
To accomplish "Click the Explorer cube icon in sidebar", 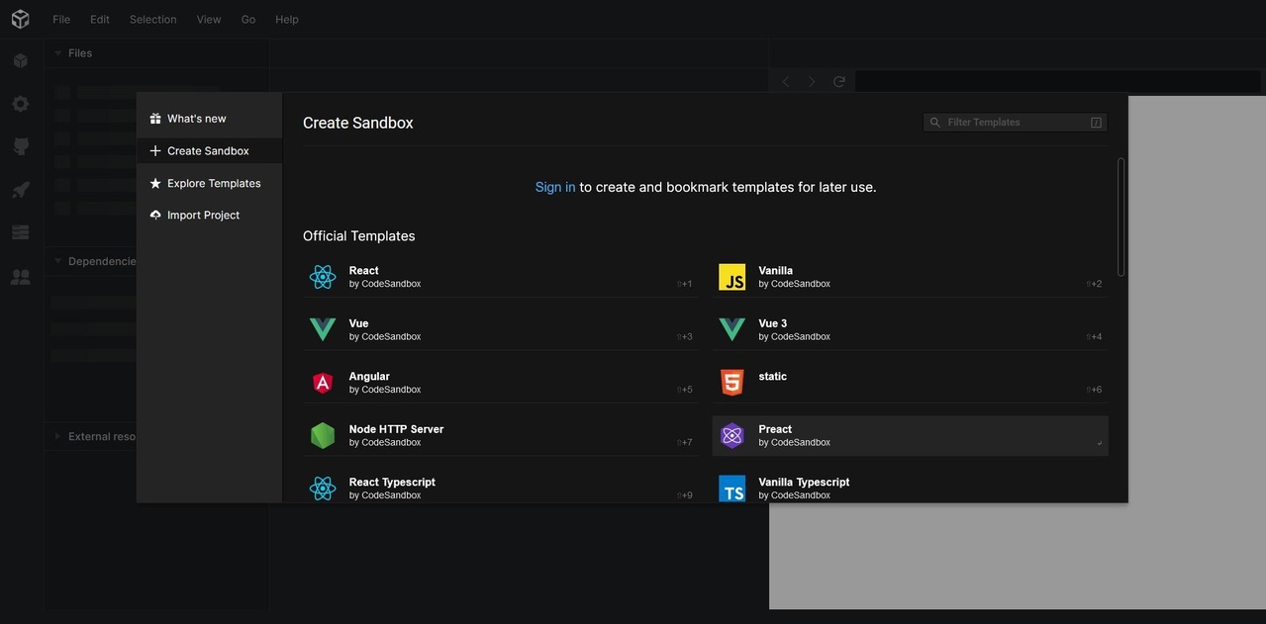I will click(x=20, y=60).
